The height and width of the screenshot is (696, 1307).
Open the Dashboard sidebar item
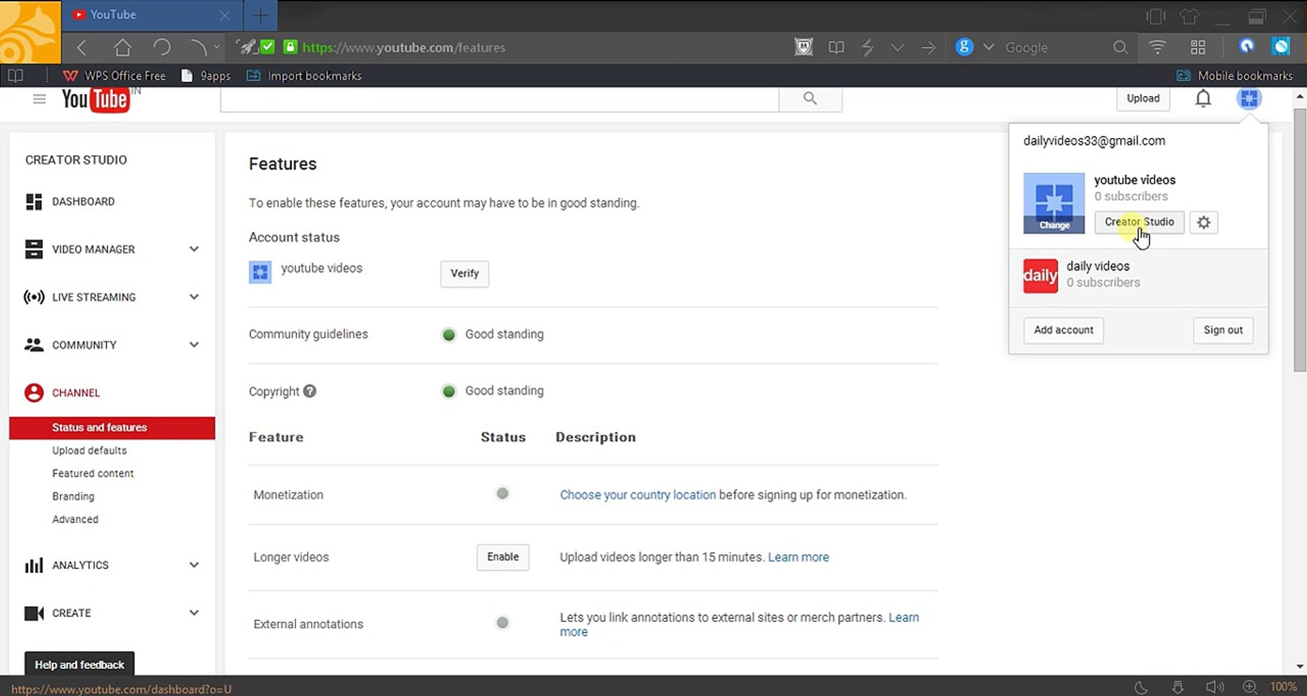pos(83,202)
